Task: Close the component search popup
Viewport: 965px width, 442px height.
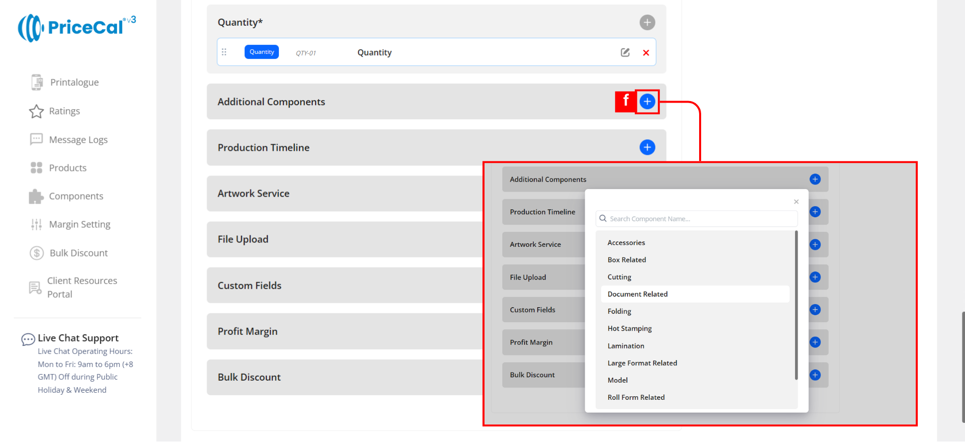Action: tap(796, 202)
